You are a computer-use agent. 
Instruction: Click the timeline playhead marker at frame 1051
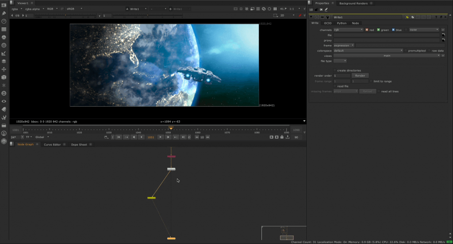pos(171,128)
